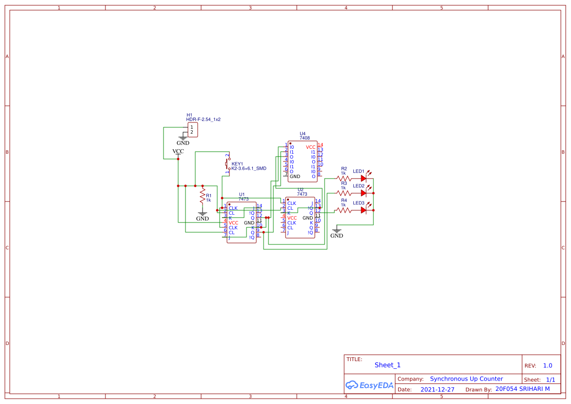
Task: Click the Synchronous Up Counter company text
Action: coord(466,379)
